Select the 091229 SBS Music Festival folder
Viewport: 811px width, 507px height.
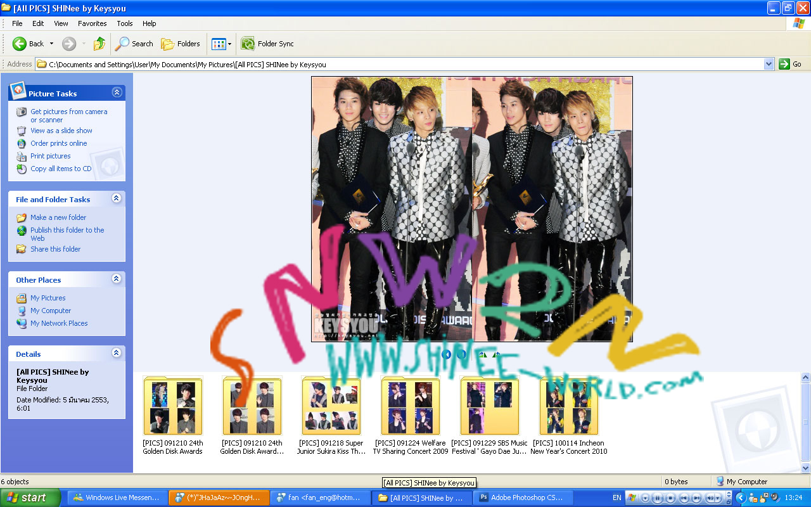(490, 415)
